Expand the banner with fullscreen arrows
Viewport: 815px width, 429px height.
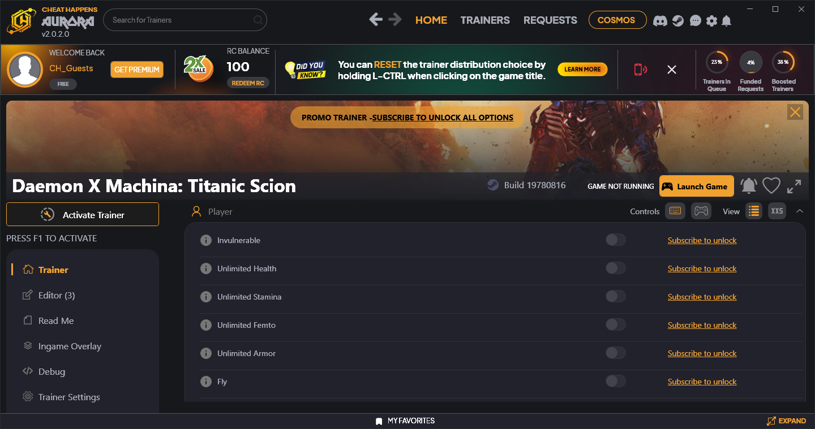pos(794,186)
